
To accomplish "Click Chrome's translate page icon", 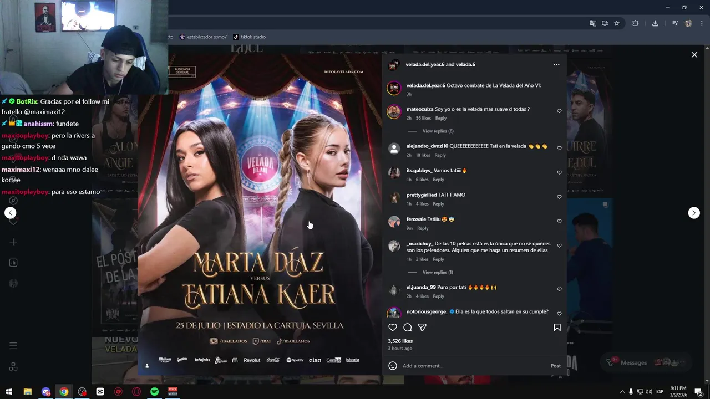I will (593, 23).
